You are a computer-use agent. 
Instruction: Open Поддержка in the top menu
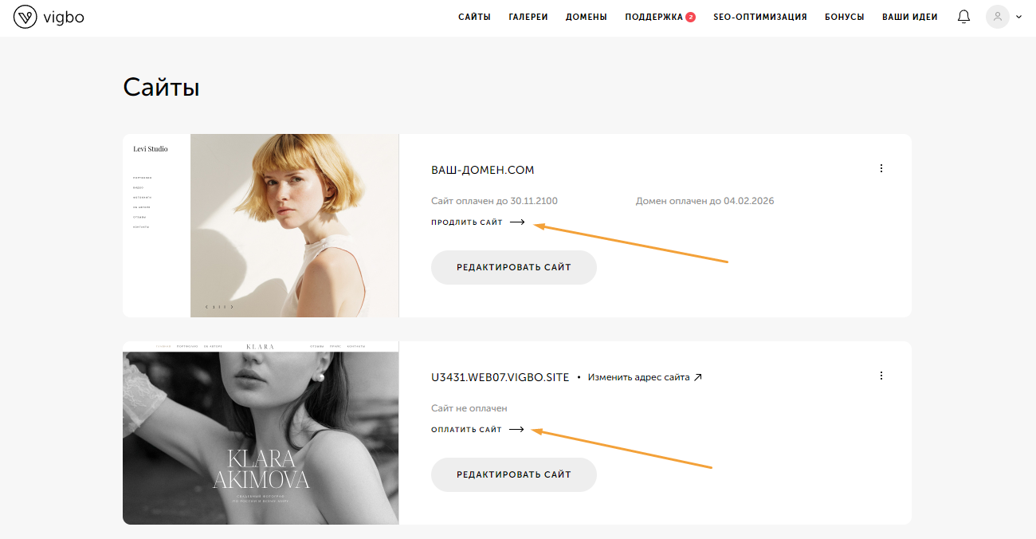(x=653, y=17)
